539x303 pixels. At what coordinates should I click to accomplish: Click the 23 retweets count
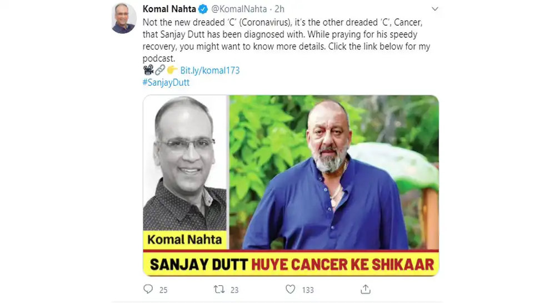pyautogui.click(x=234, y=290)
